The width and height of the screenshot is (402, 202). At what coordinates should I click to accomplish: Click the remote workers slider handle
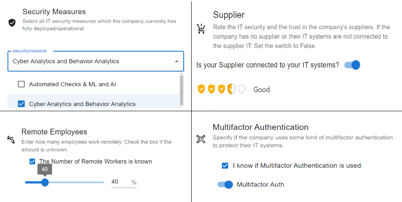pyautogui.click(x=45, y=182)
